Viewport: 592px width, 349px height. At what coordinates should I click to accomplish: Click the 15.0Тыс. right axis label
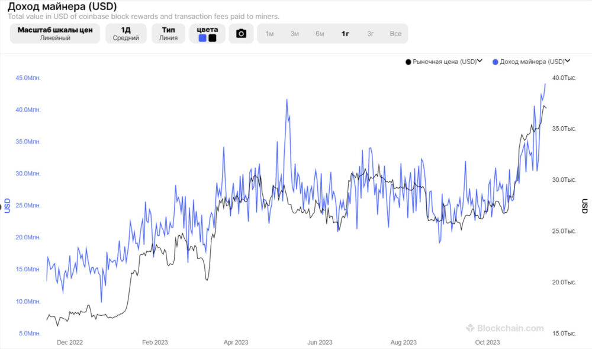[x=564, y=334]
